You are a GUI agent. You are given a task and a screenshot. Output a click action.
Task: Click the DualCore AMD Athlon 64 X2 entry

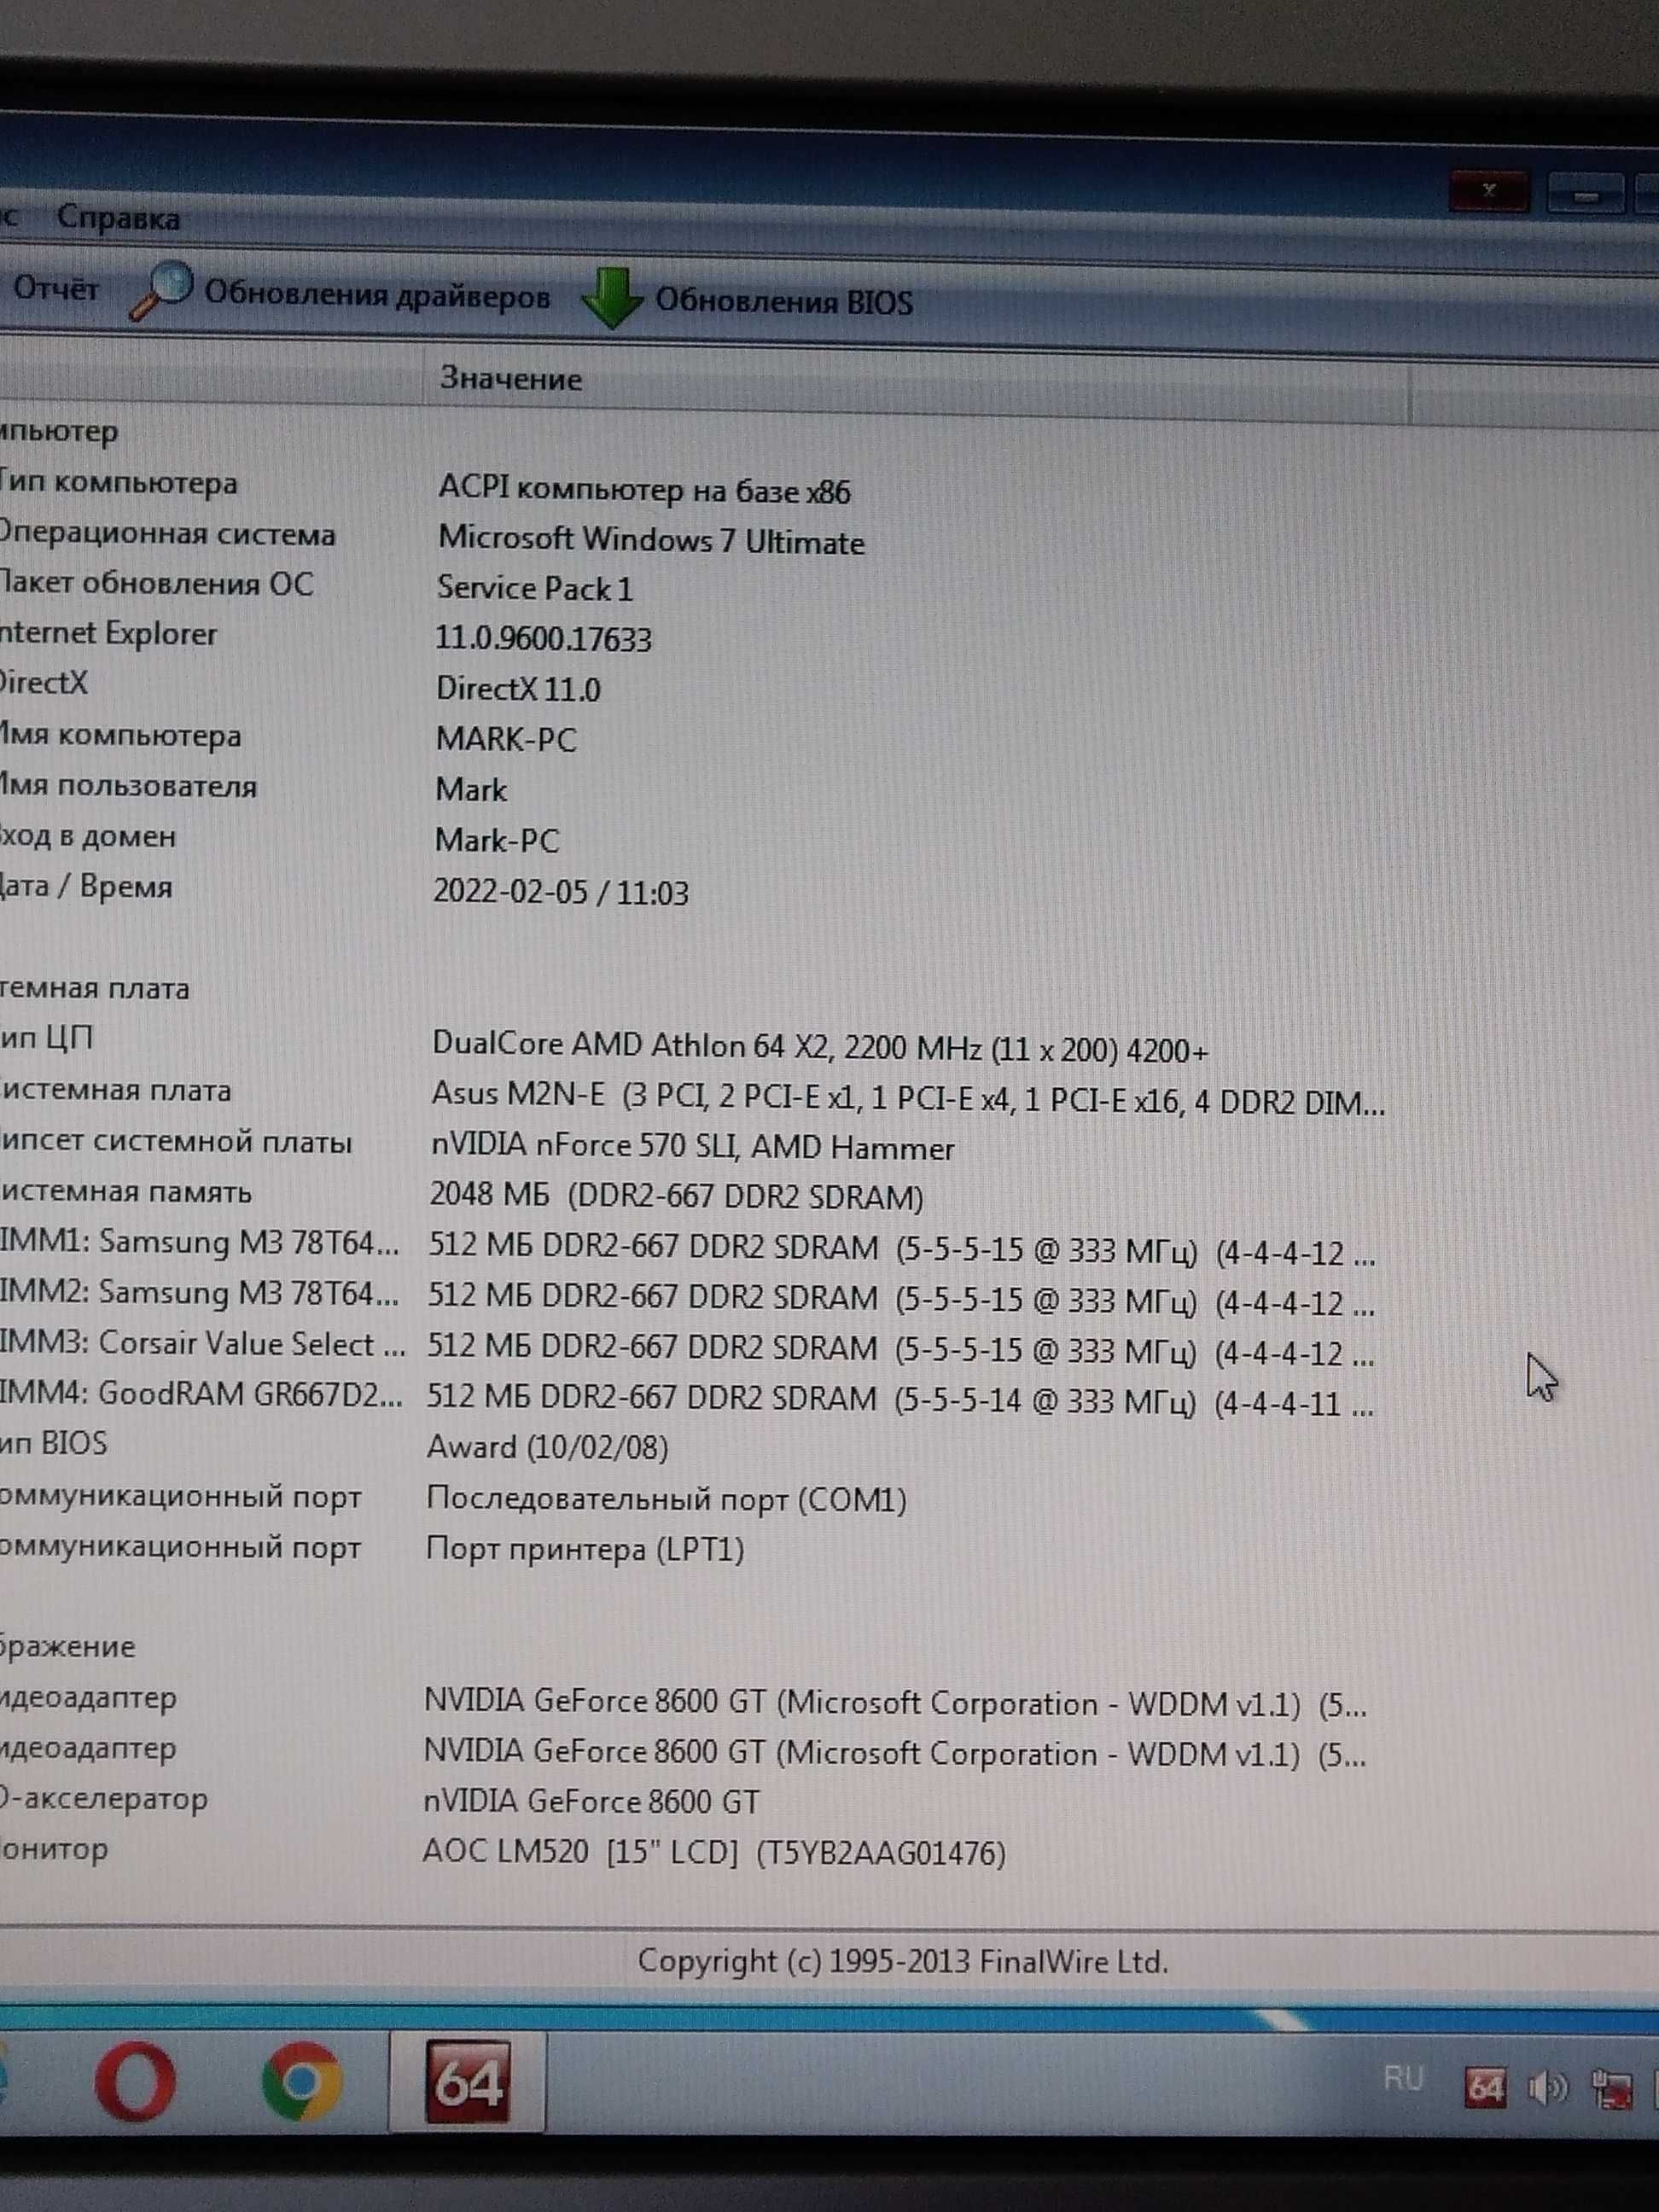tap(820, 1047)
